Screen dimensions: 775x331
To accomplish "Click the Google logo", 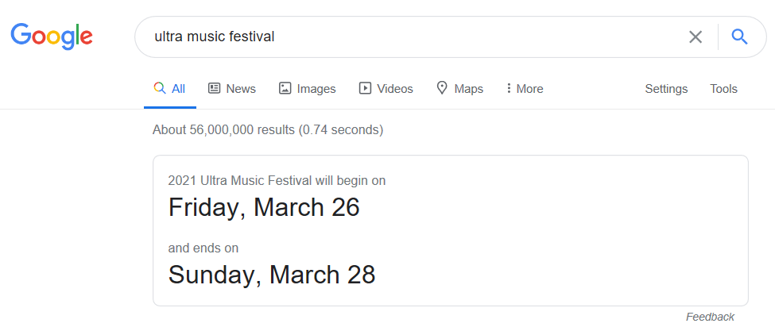I will (x=52, y=36).
